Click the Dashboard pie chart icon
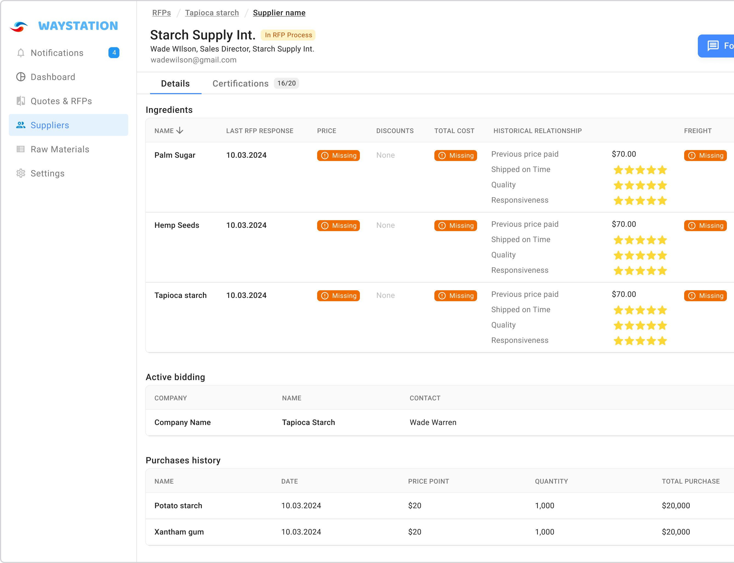Viewport: 734px width, 563px height. point(21,77)
